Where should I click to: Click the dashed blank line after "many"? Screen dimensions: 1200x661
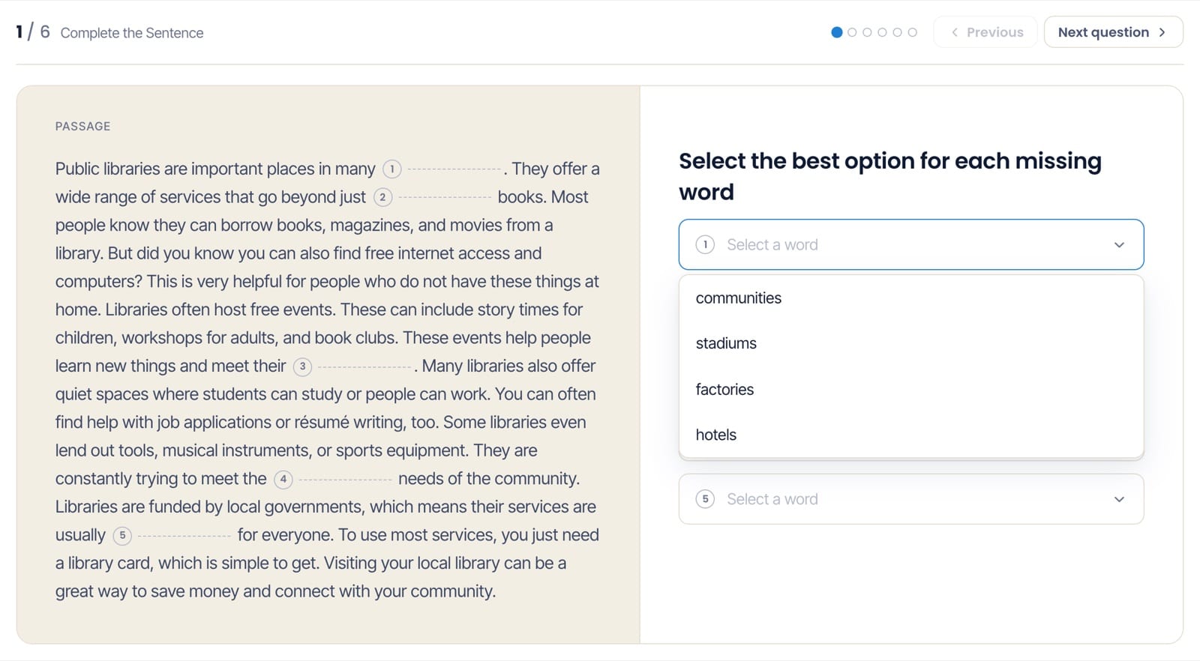[454, 170]
